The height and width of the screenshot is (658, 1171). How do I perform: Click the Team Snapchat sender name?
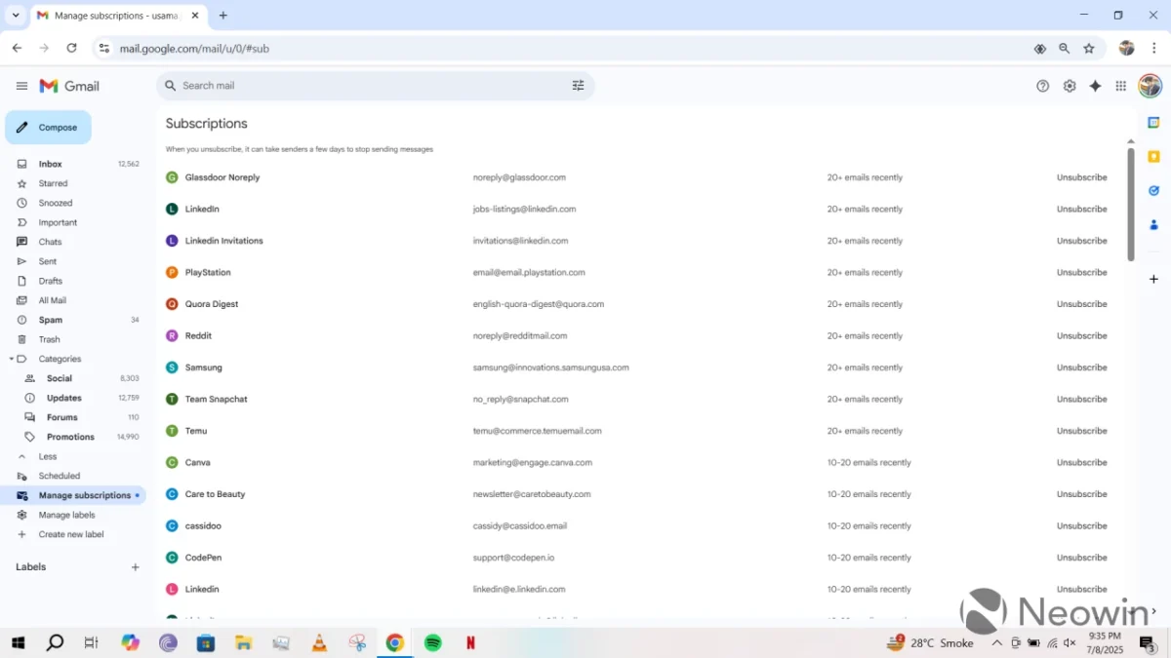217,400
